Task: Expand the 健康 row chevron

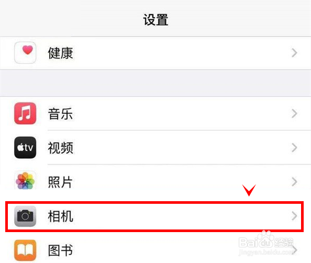Action: pos(295,53)
